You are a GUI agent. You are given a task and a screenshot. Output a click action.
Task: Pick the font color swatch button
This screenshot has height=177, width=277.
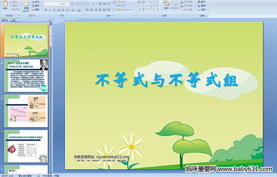point(79,10)
